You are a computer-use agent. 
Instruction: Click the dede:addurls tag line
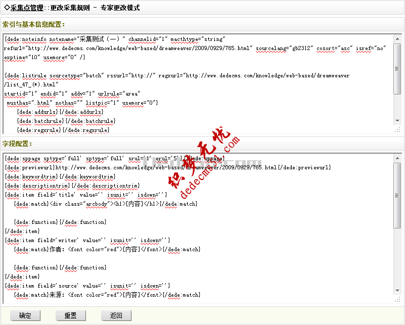(60, 112)
